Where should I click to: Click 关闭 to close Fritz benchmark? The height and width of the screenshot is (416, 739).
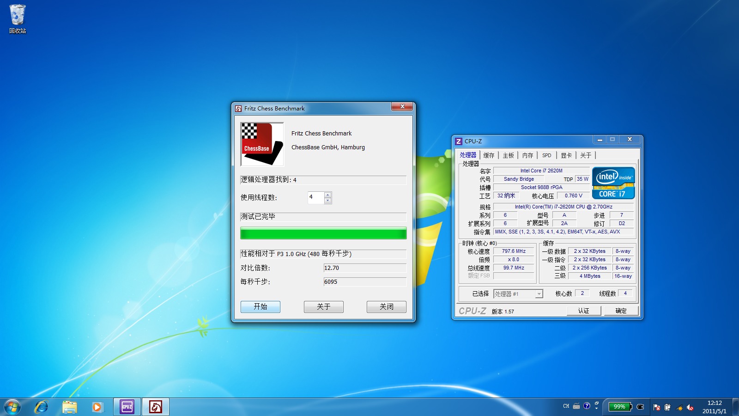click(x=387, y=307)
